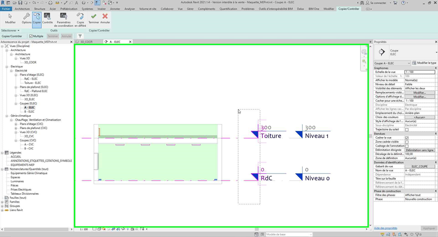Open the Annoter ribbon tab

pyautogui.click(x=115, y=9)
